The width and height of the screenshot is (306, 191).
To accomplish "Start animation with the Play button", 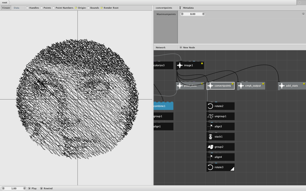I will coord(32,188).
